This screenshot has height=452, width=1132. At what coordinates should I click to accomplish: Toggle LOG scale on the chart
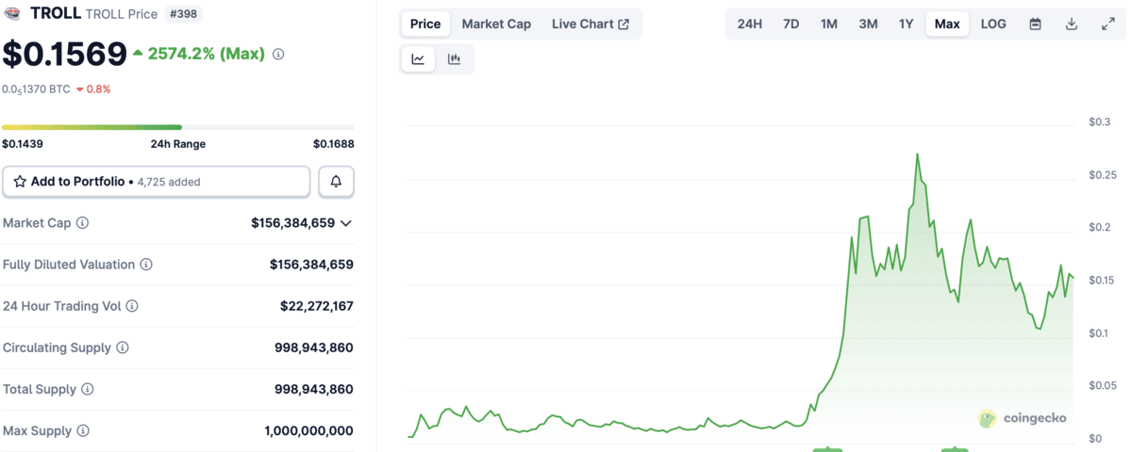993,24
